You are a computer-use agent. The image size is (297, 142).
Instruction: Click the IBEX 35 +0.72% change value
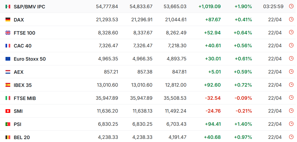pos(243,85)
